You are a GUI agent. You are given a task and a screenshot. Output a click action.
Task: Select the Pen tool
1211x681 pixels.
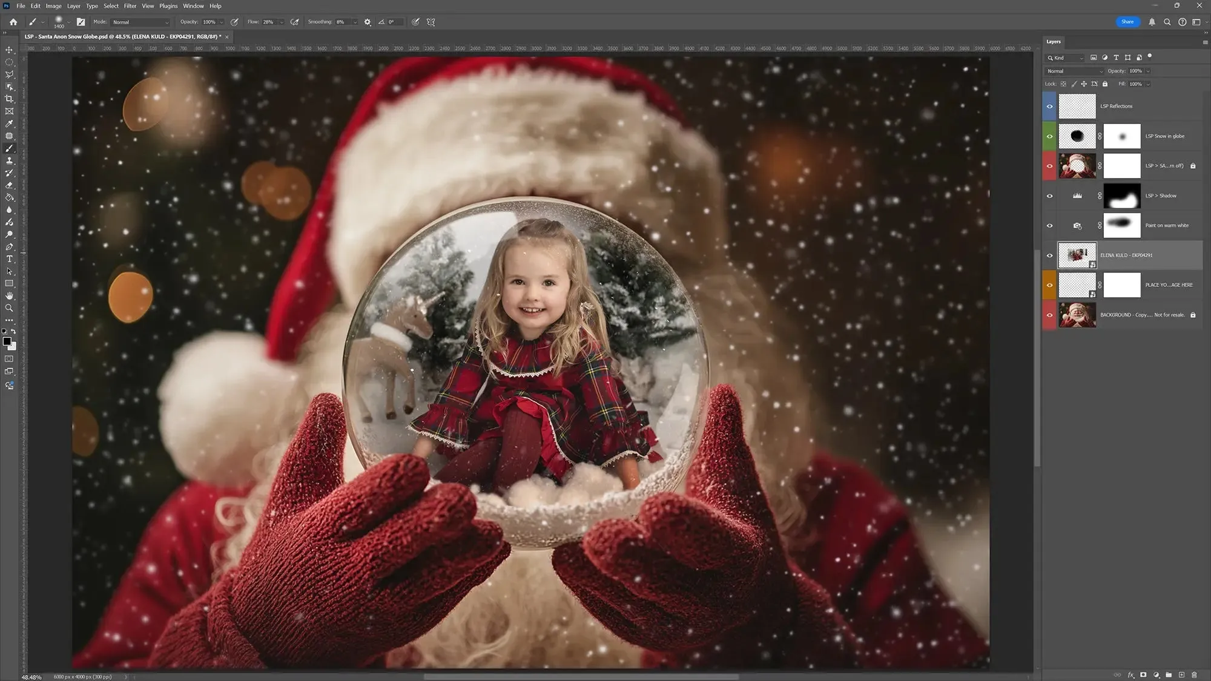point(9,246)
